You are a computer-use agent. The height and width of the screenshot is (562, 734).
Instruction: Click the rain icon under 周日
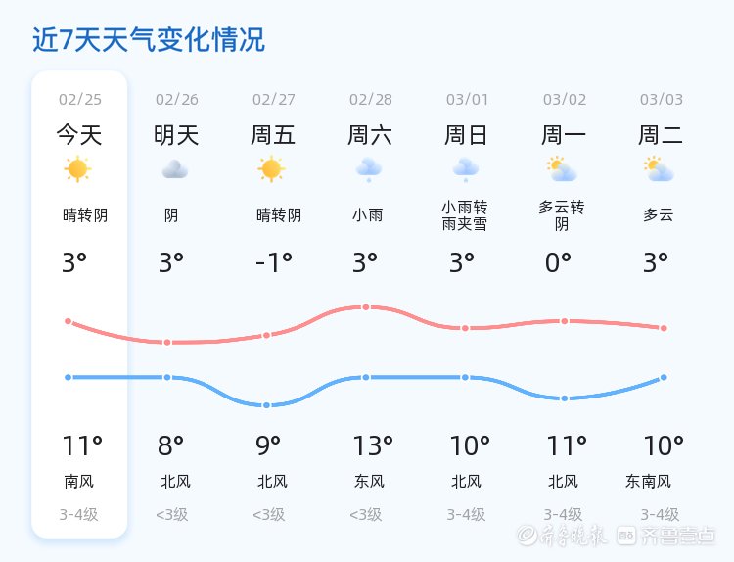point(466,169)
